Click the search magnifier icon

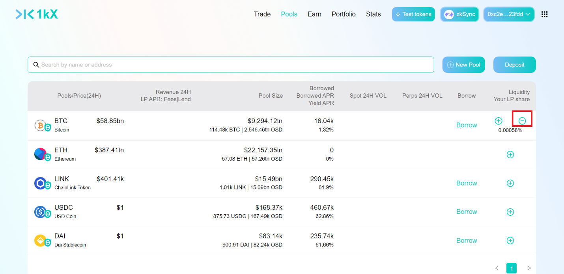[x=36, y=65]
